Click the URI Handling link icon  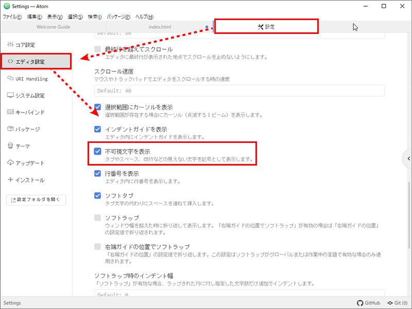pos(10,78)
